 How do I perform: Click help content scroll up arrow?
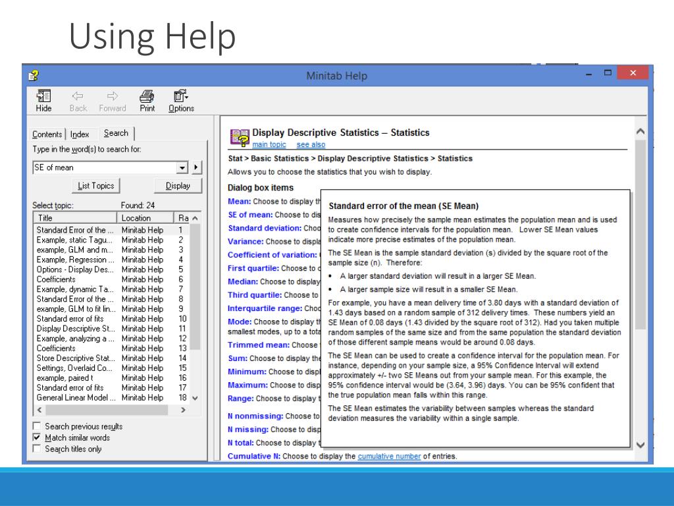tap(640, 132)
